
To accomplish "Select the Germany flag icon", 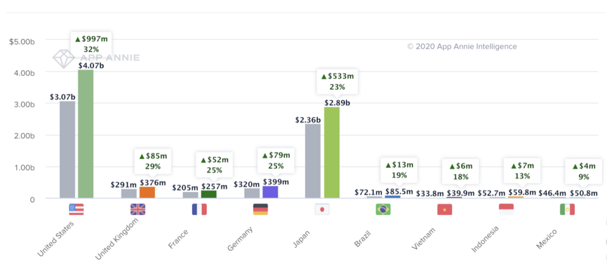I will click(260, 209).
